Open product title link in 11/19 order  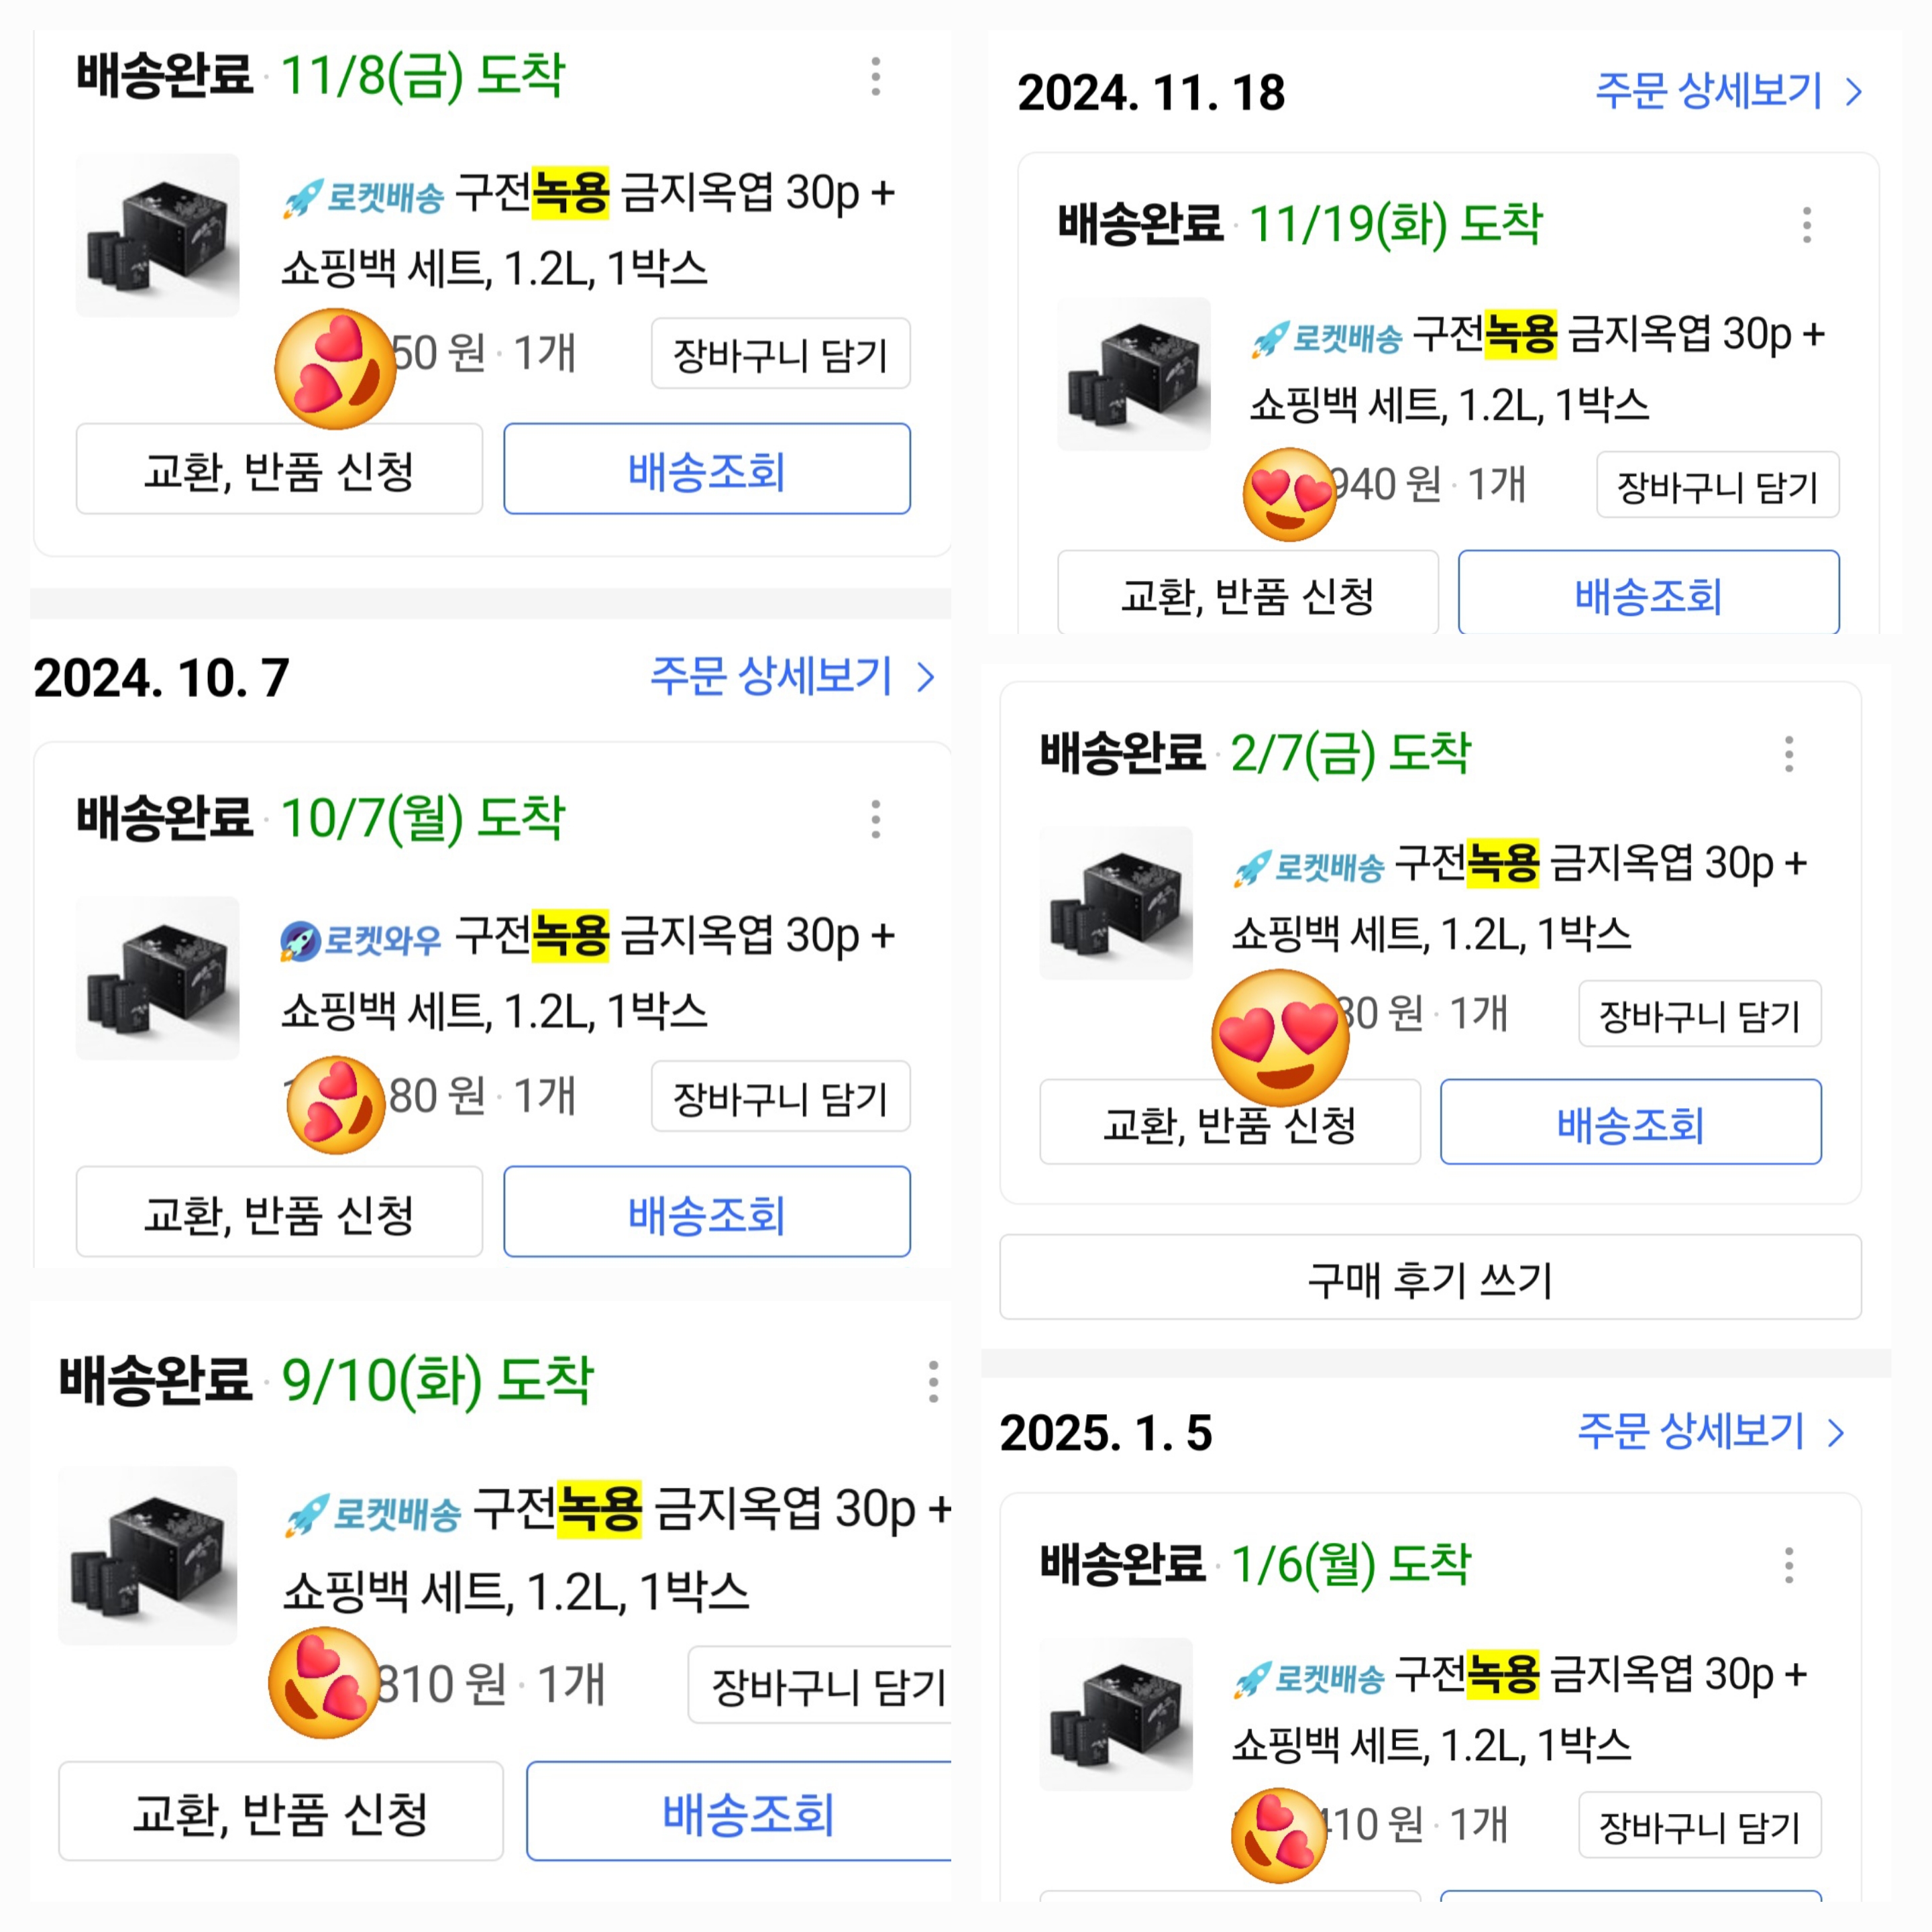tap(1536, 368)
